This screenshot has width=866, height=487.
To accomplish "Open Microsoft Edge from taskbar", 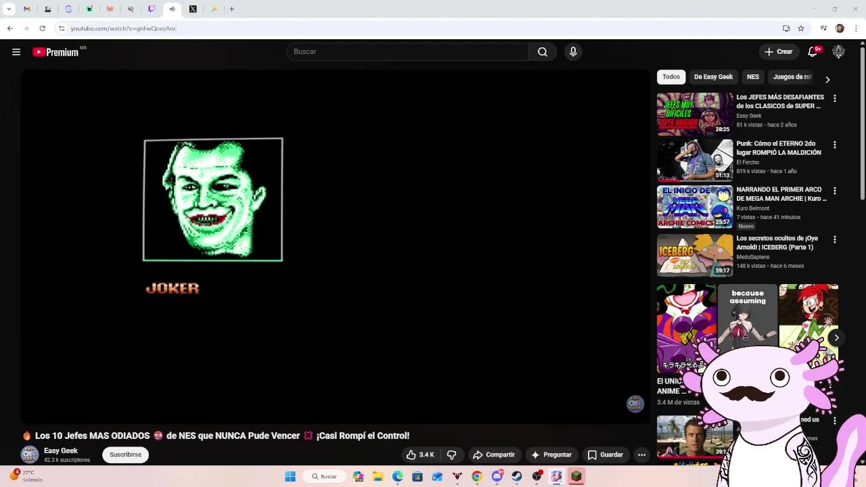I will coord(398,477).
